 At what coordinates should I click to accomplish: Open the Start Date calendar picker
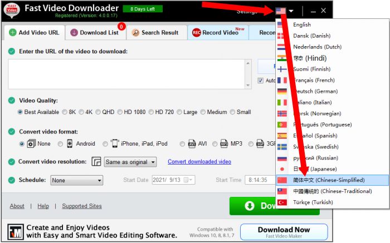click(188, 180)
